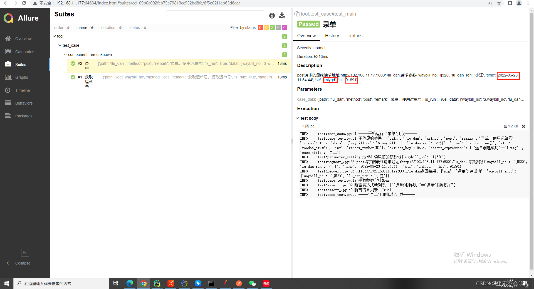Expand the log attachment to fullscreen
This screenshot has width=534, height=289.
coord(524,126)
